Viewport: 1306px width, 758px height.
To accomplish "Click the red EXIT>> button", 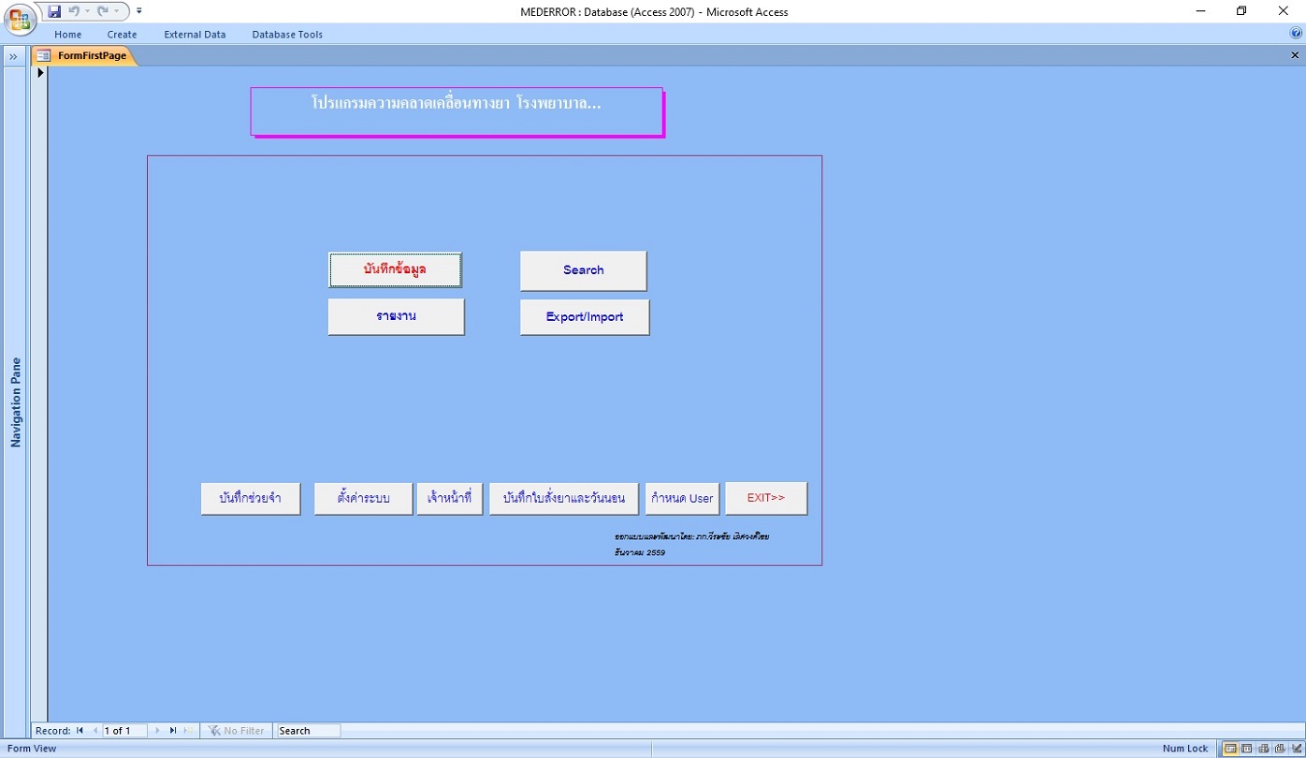I will [x=765, y=498].
